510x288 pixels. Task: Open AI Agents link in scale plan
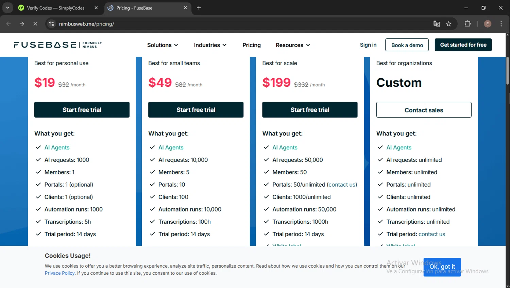(x=285, y=147)
